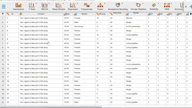Open the T-Tests analysis menu

32,6
